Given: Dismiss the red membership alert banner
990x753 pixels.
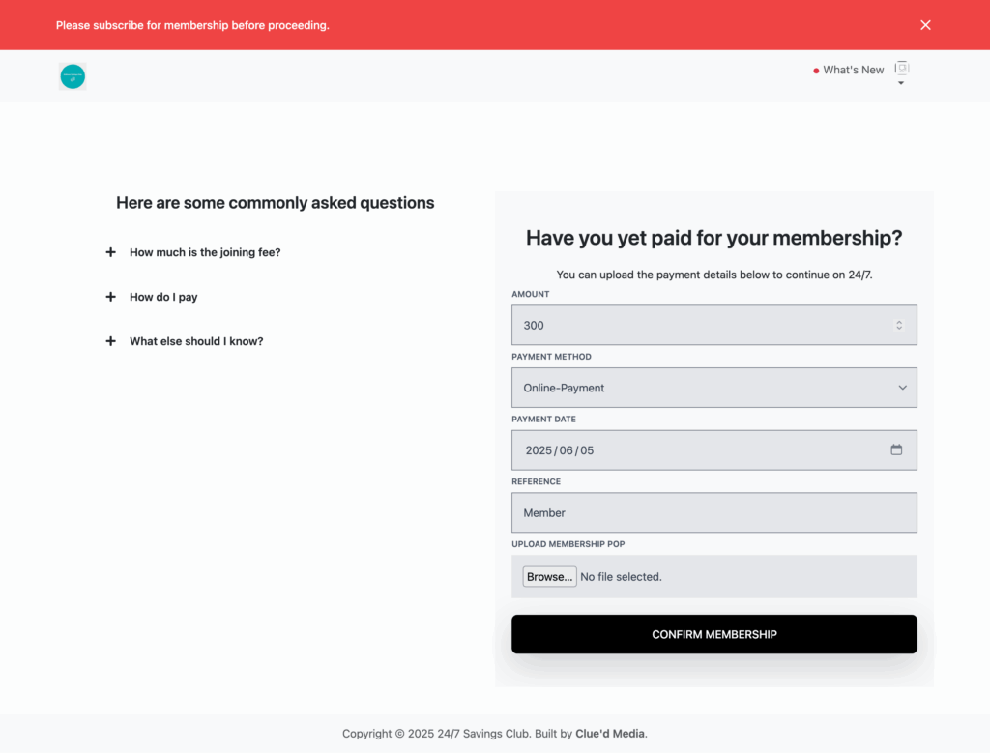Looking at the screenshot, I should point(925,25).
